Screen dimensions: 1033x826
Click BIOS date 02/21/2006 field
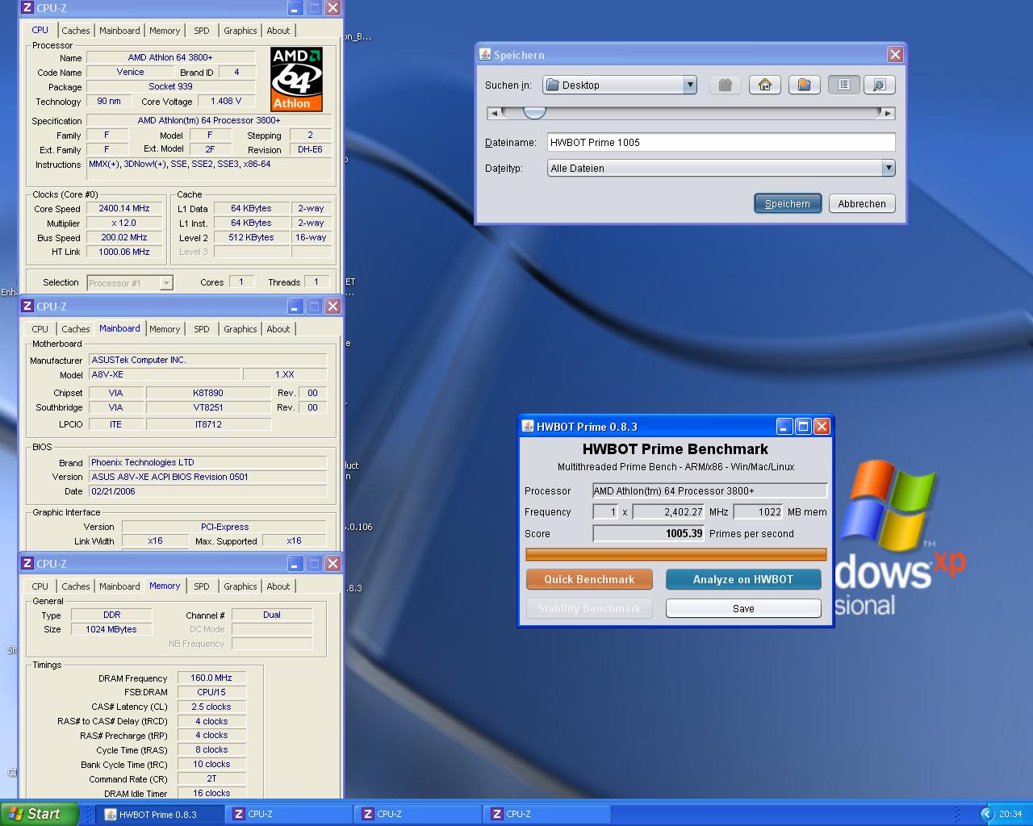(x=207, y=490)
